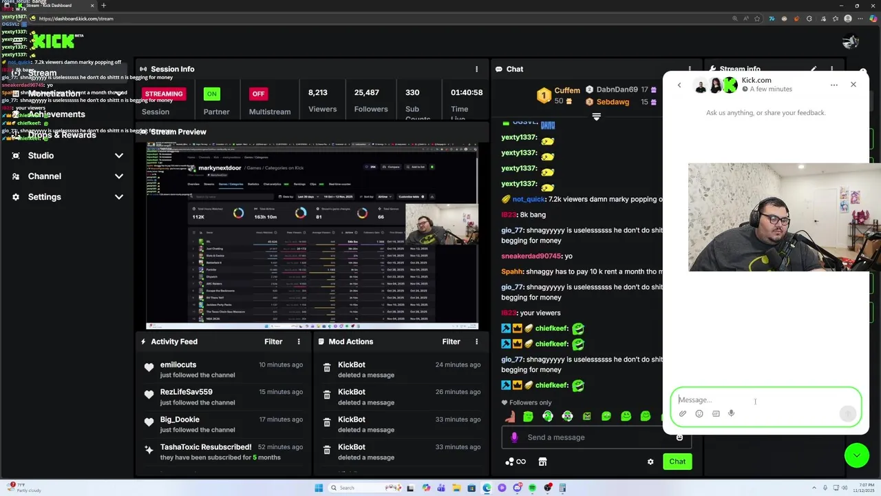Attach a file in Kick.com support widget
This screenshot has height=496, width=881.
[x=683, y=413]
